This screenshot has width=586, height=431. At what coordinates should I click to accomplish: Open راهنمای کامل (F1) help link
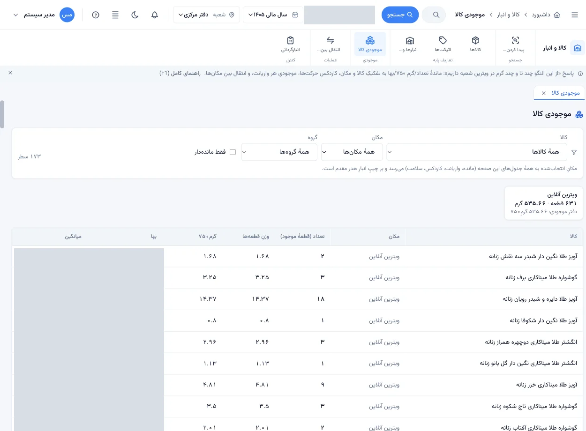(x=180, y=73)
